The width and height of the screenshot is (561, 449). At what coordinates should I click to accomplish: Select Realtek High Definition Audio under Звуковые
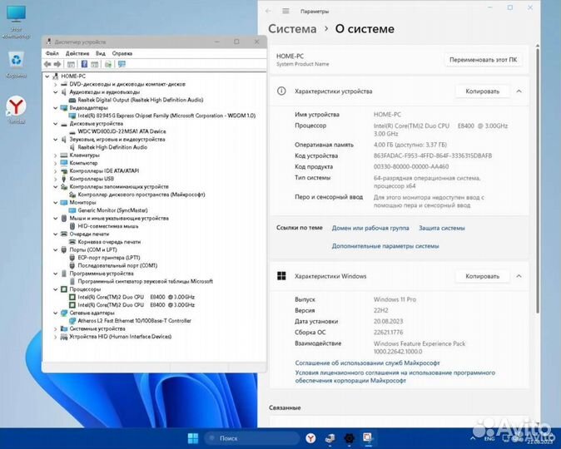click(x=112, y=147)
